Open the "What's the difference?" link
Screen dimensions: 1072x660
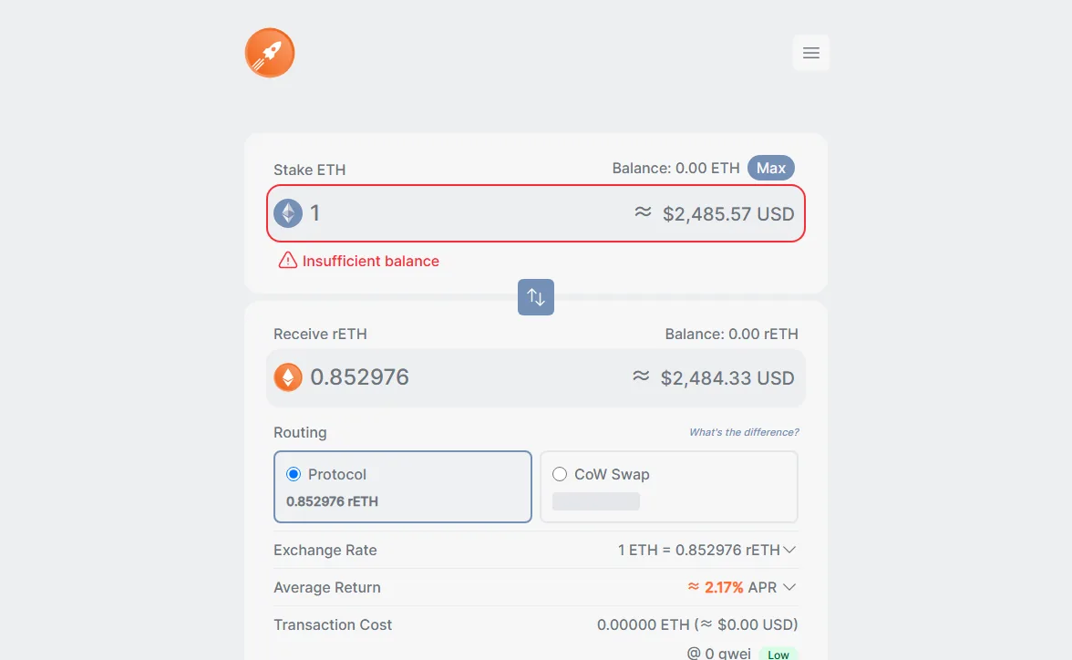point(744,432)
